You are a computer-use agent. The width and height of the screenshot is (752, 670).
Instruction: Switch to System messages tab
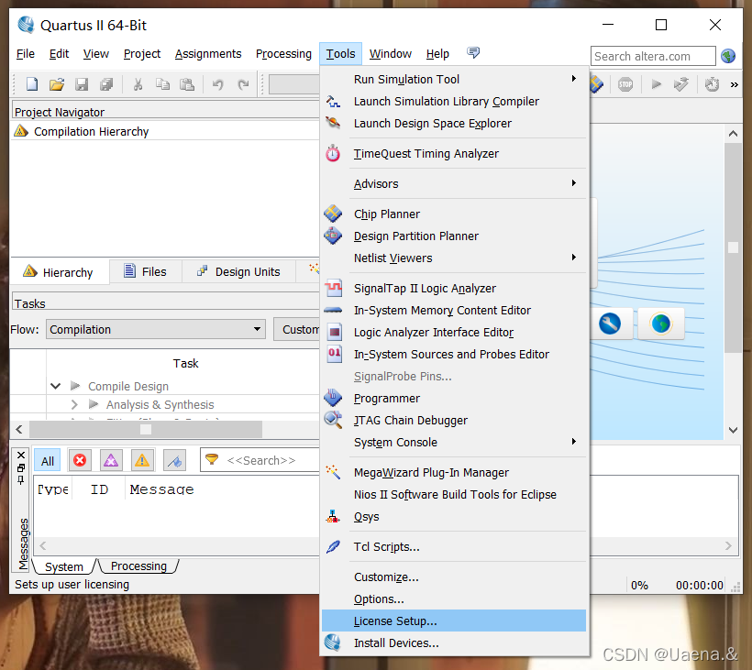click(x=64, y=566)
